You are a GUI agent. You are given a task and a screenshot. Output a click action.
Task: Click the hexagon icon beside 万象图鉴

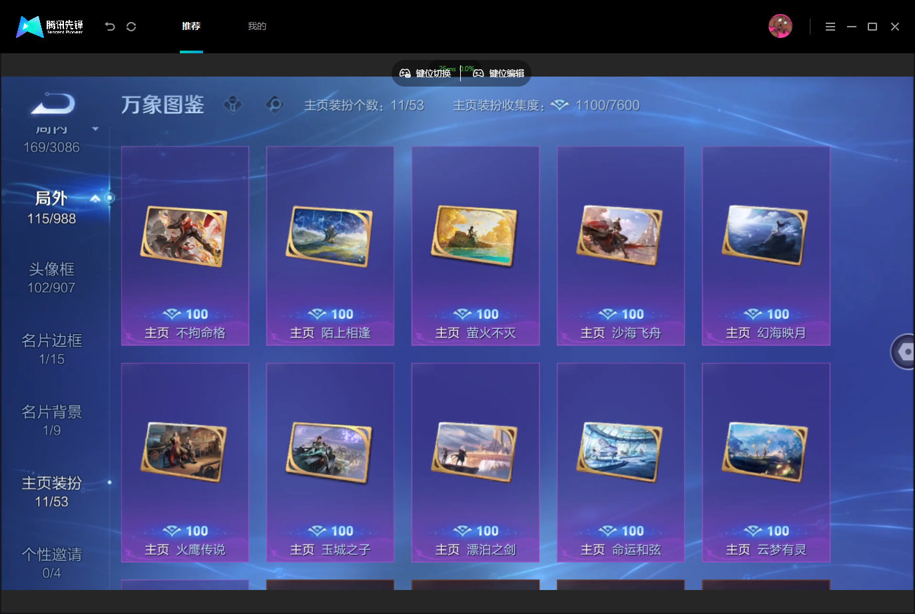(274, 105)
